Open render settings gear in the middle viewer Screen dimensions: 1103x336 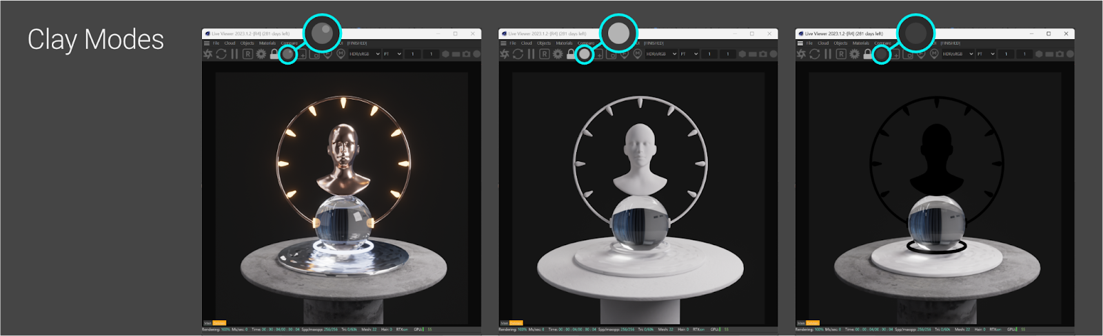pos(558,54)
